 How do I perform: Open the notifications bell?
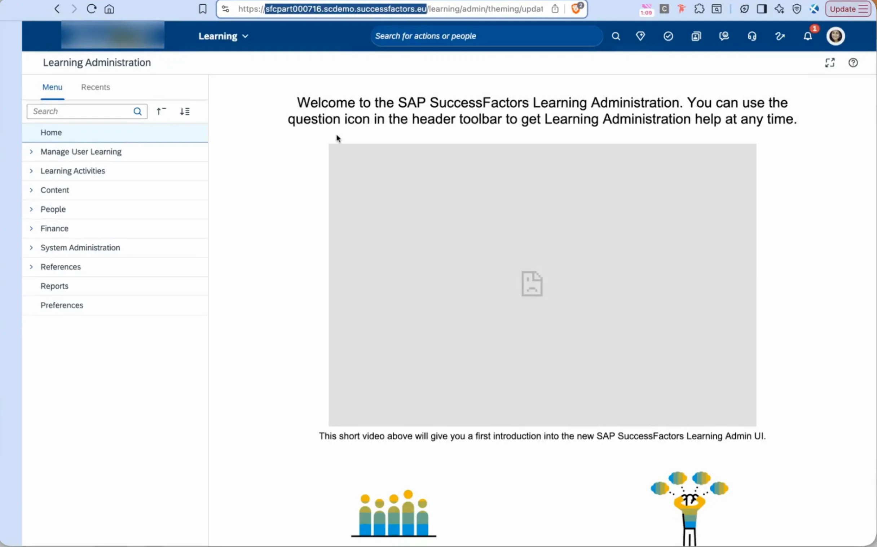808,36
